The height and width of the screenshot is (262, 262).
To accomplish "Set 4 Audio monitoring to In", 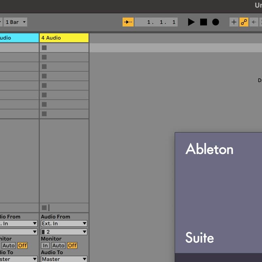I will pos(45,245).
